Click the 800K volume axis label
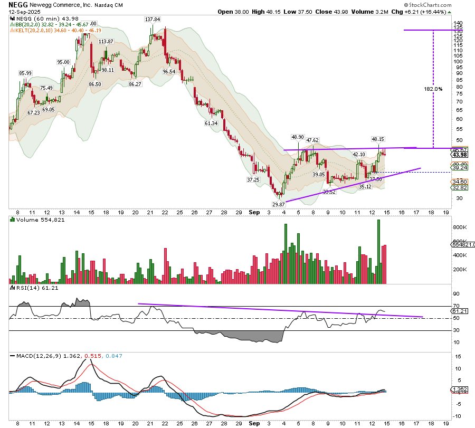Screen dimensions: 475x428 460,227
